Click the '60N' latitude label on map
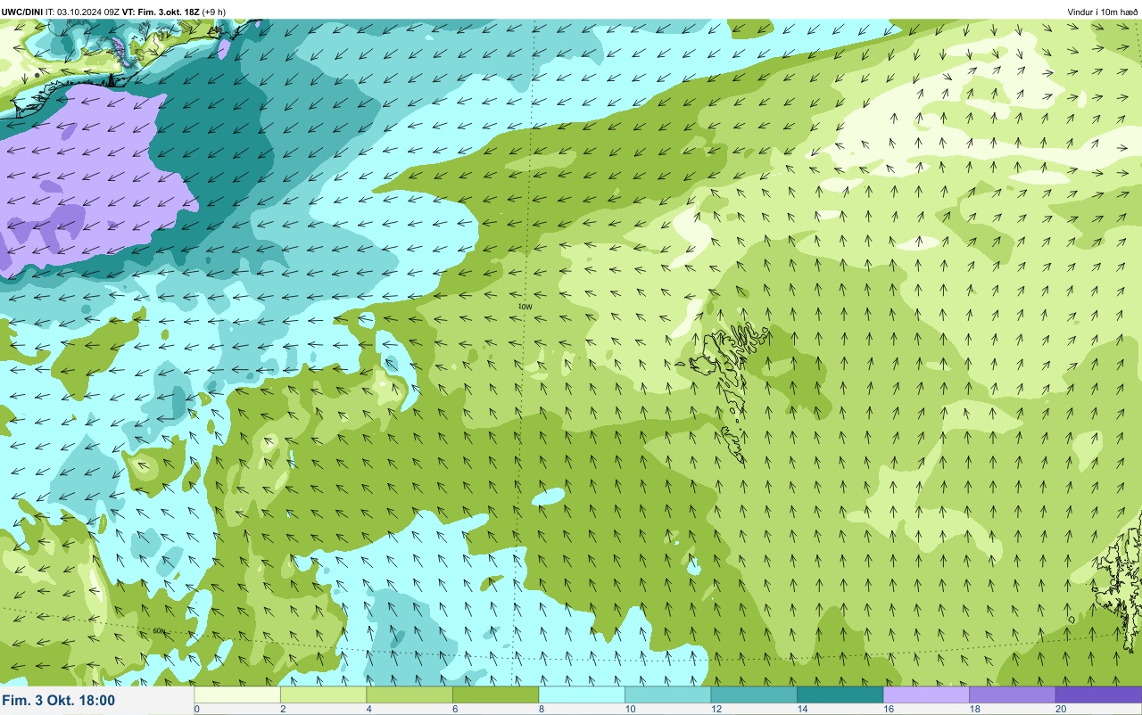 [159, 631]
